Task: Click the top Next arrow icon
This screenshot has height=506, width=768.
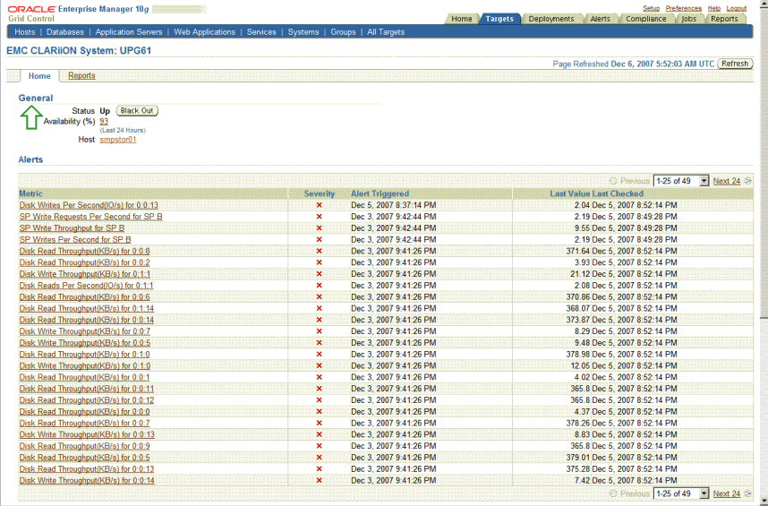Action: [x=747, y=181]
